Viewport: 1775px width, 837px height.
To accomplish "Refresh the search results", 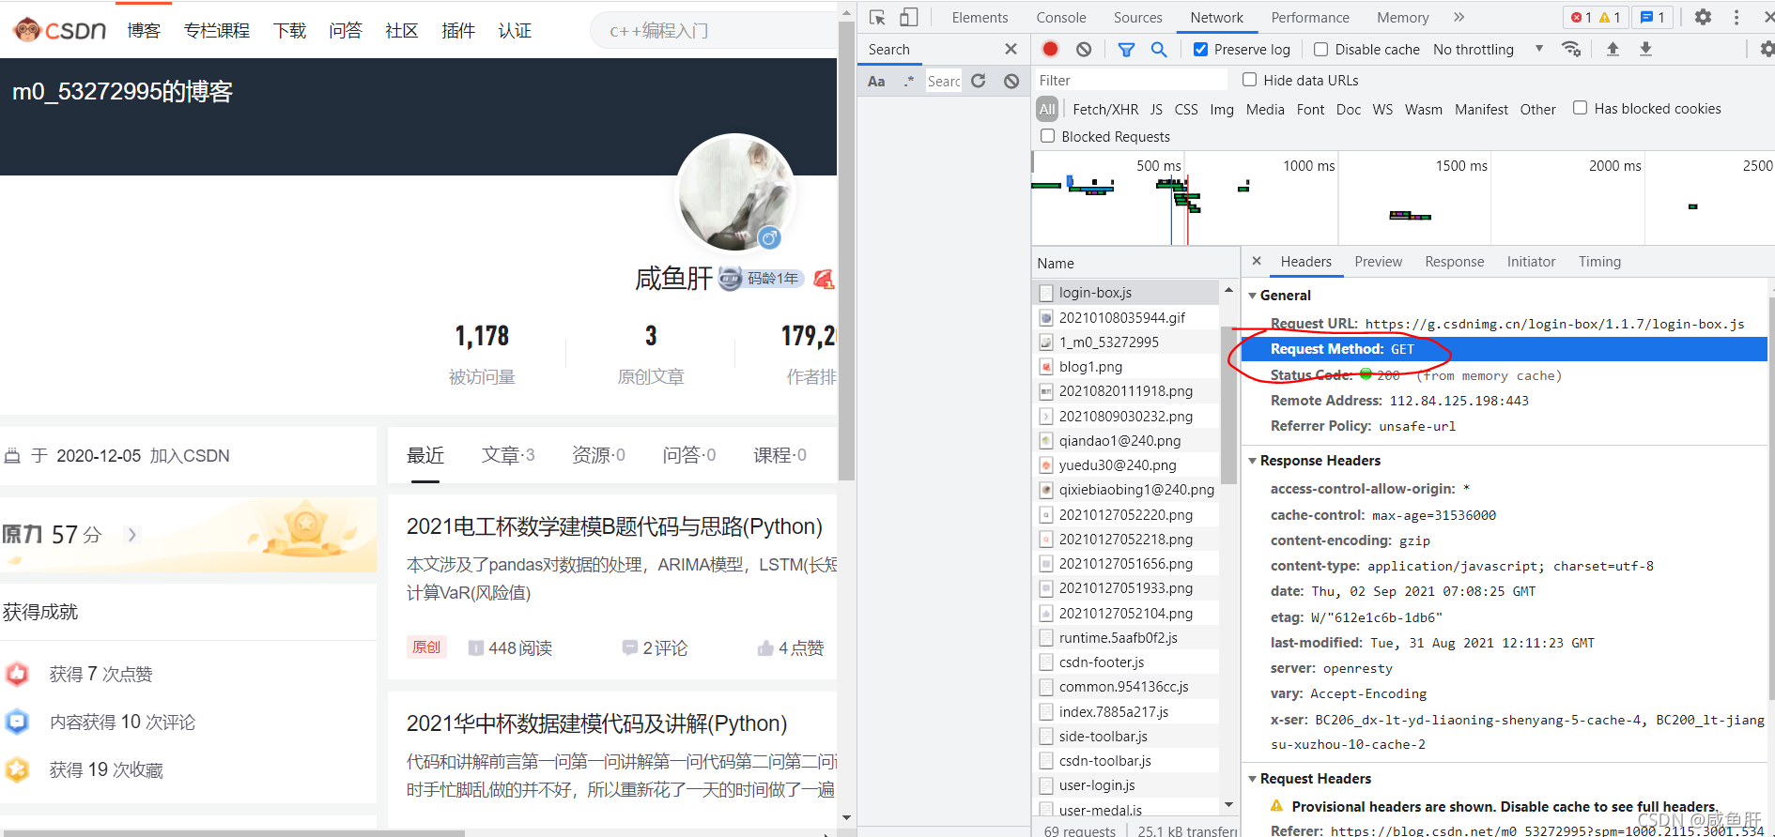I will (979, 81).
